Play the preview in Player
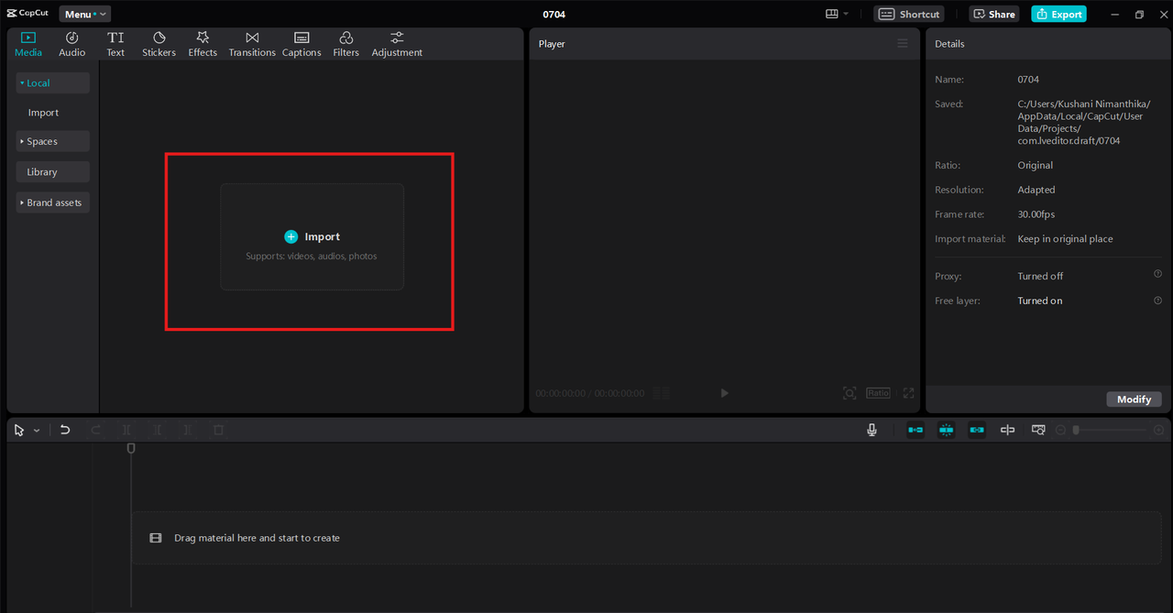The width and height of the screenshot is (1173, 613). tap(724, 393)
